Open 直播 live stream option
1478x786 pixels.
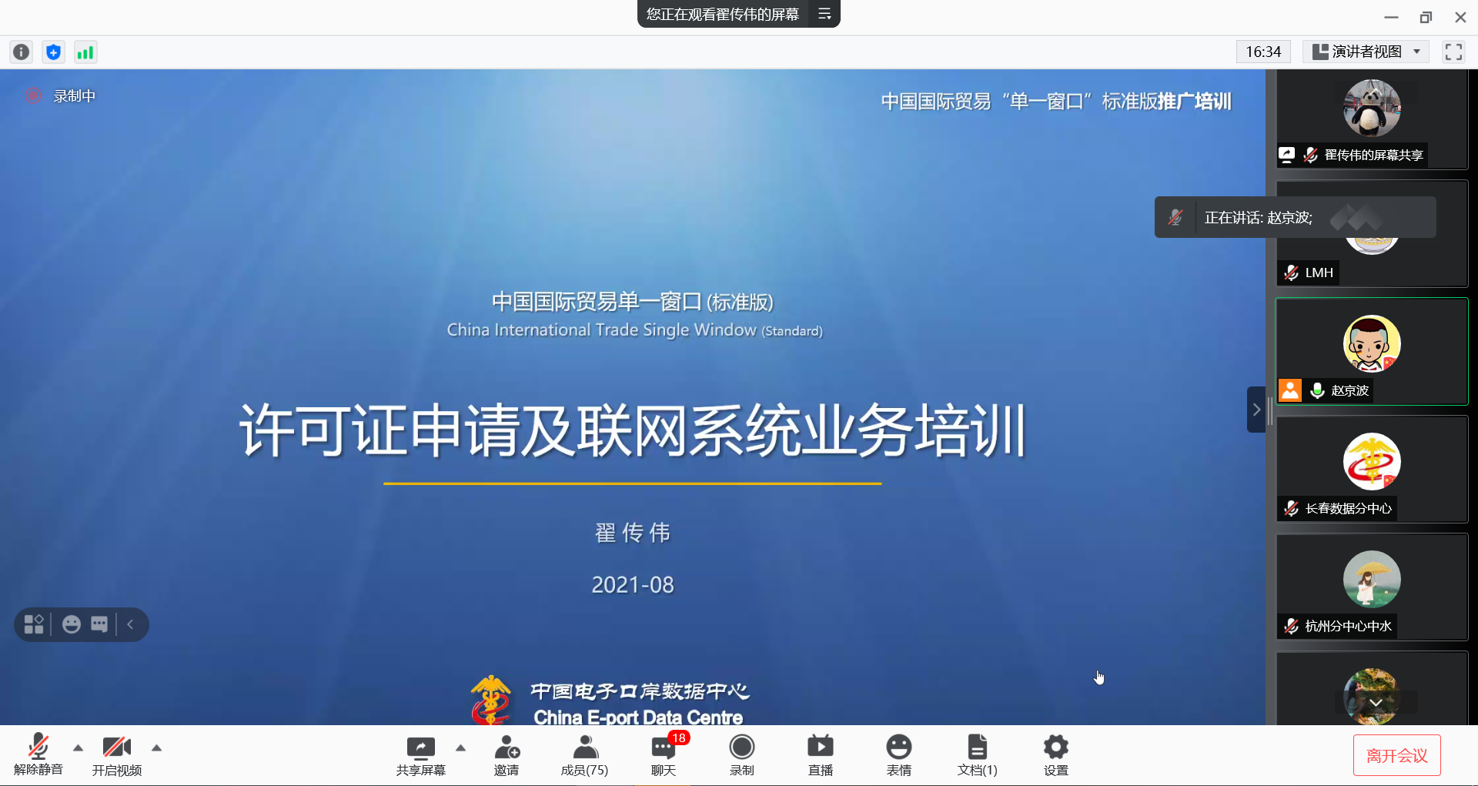pyautogui.click(x=821, y=754)
